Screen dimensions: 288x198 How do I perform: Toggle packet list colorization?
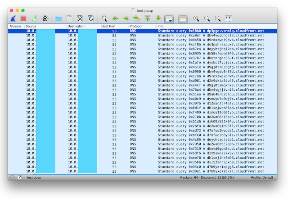pyautogui.click(x=183, y=18)
